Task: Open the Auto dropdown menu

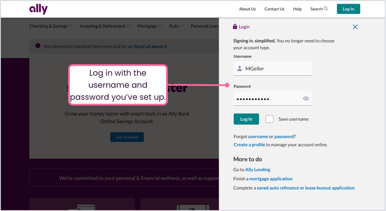Action: tap(176, 26)
